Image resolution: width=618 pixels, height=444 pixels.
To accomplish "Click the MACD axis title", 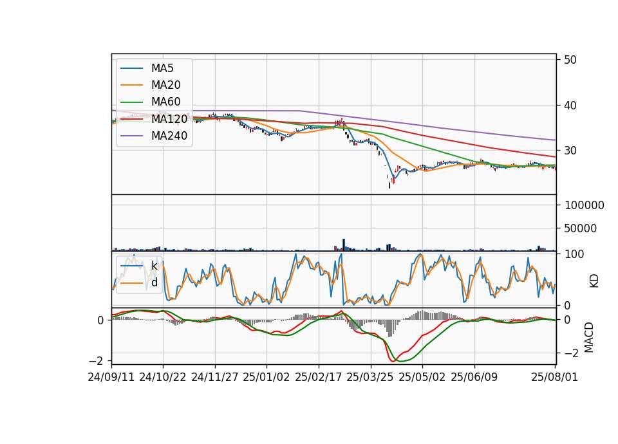I will [589, 337].
